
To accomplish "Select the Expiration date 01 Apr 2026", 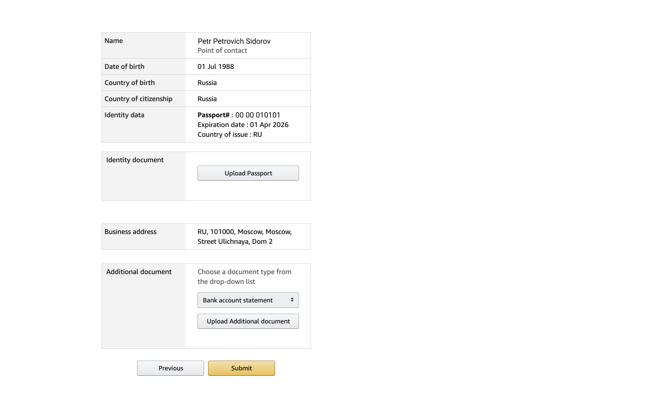I will pos(243,125).
